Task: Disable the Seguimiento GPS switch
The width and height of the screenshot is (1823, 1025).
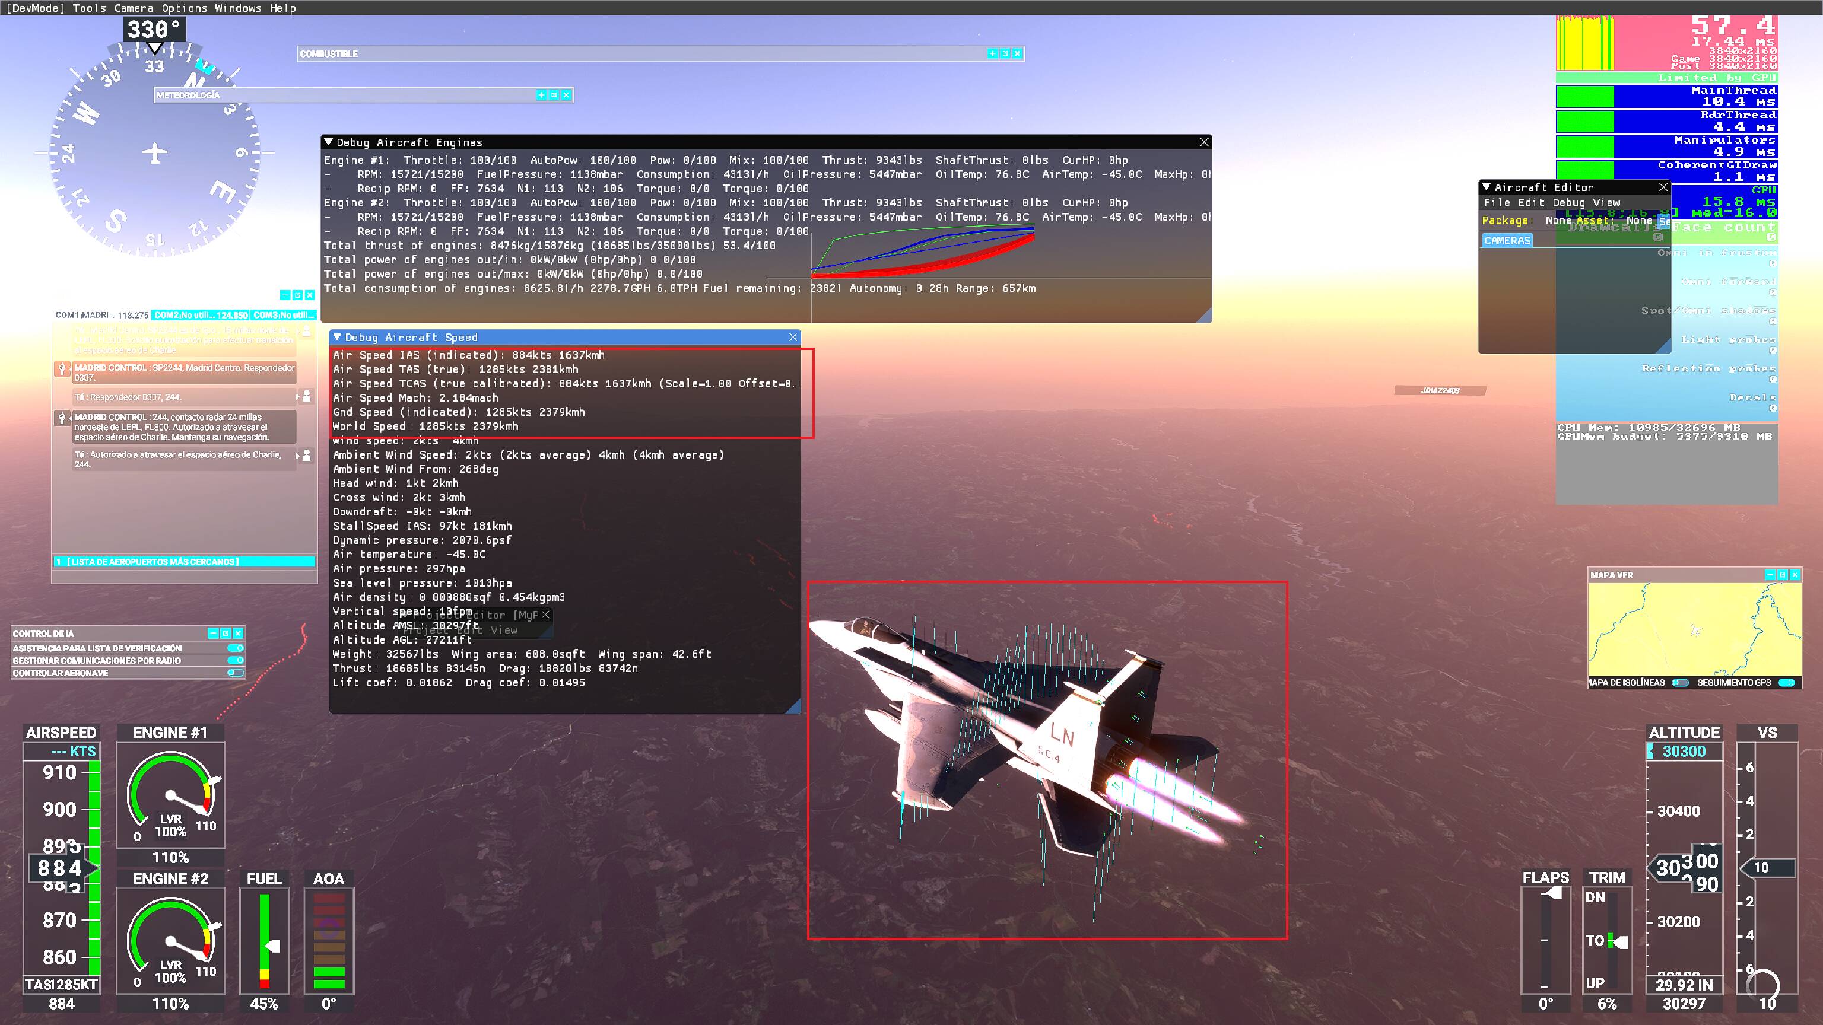Action: pyautogui.click(x=1786, y=683)
